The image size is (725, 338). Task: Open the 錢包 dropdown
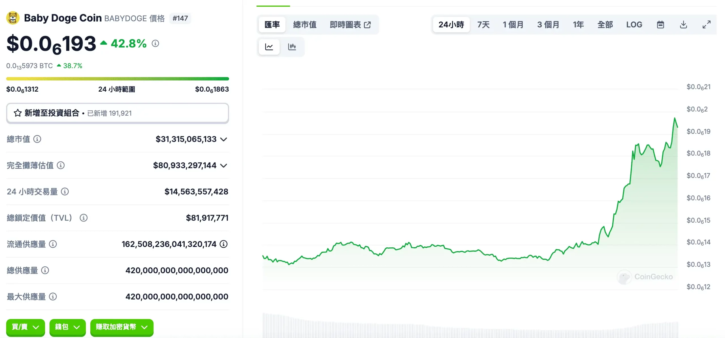point(67,327)
